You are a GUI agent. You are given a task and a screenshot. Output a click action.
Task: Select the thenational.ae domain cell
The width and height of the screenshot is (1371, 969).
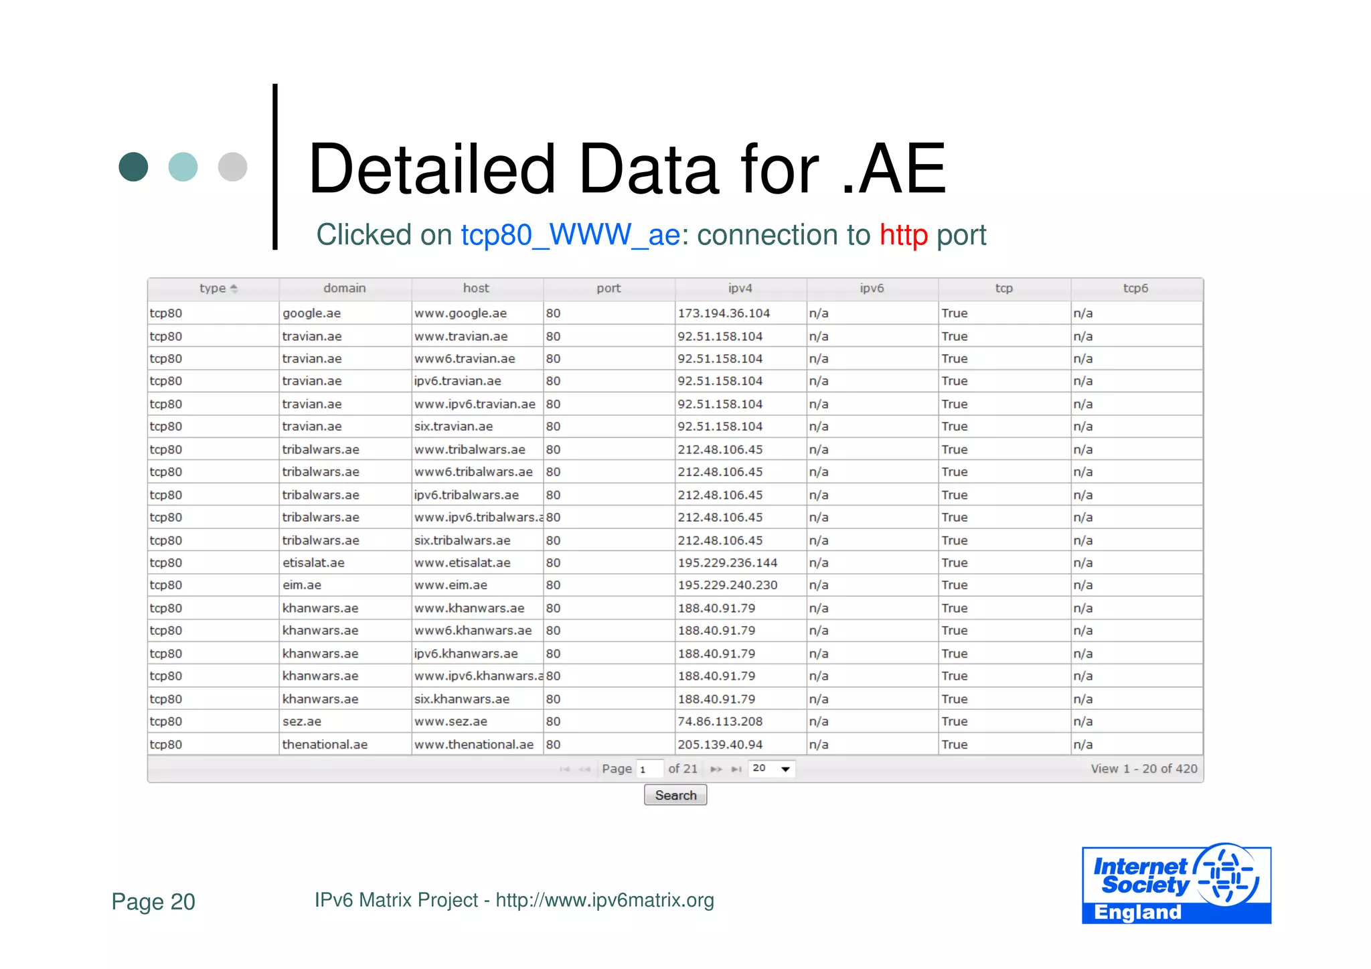[x=345, y=745]
